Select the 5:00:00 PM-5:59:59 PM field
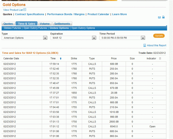The image size is (173, 139). [x=122, y=38]
